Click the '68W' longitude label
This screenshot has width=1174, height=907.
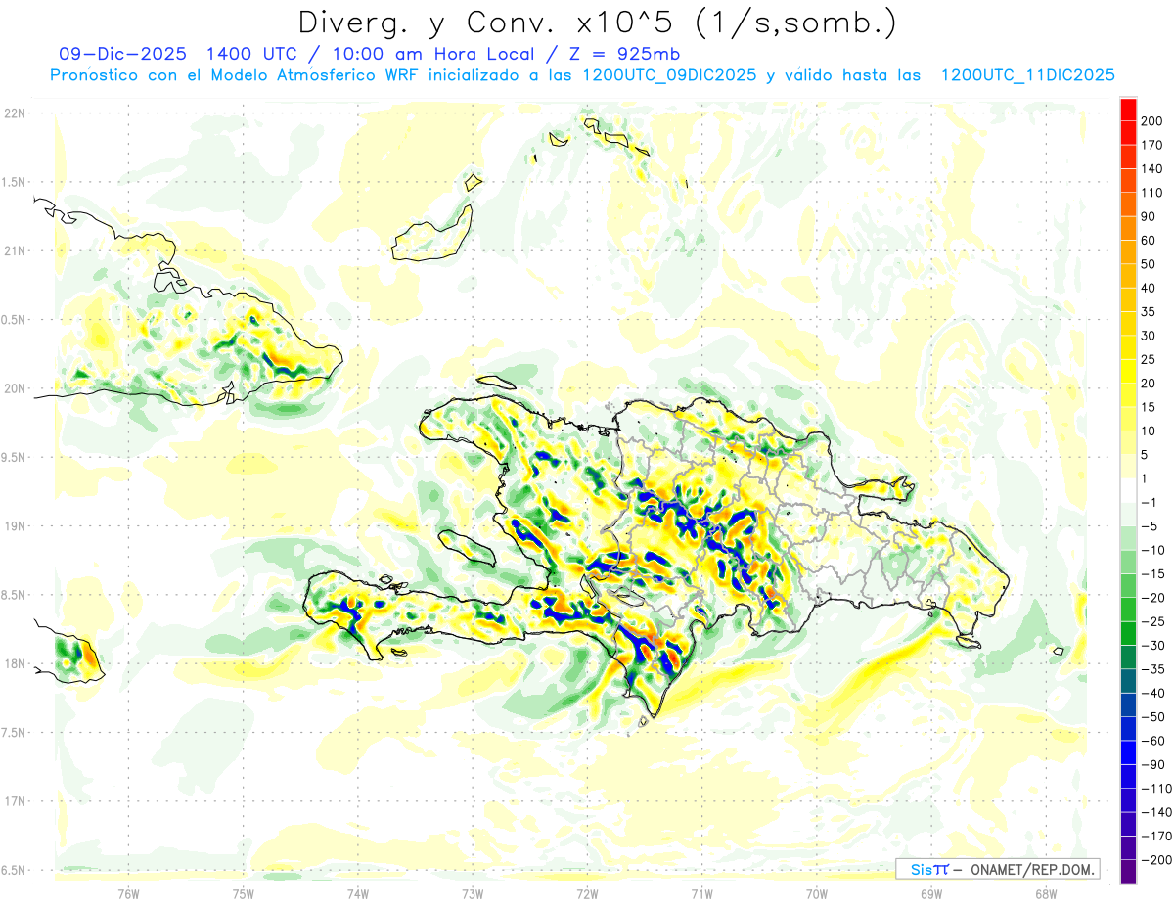coord(1046,892)
